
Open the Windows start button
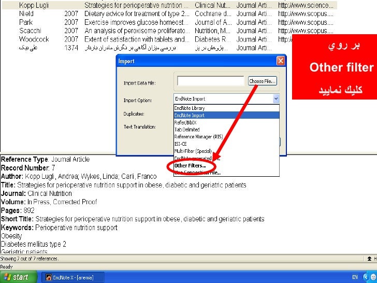pos(19,277)
